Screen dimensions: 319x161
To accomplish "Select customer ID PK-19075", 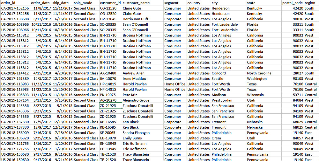I will click(110, 95).
